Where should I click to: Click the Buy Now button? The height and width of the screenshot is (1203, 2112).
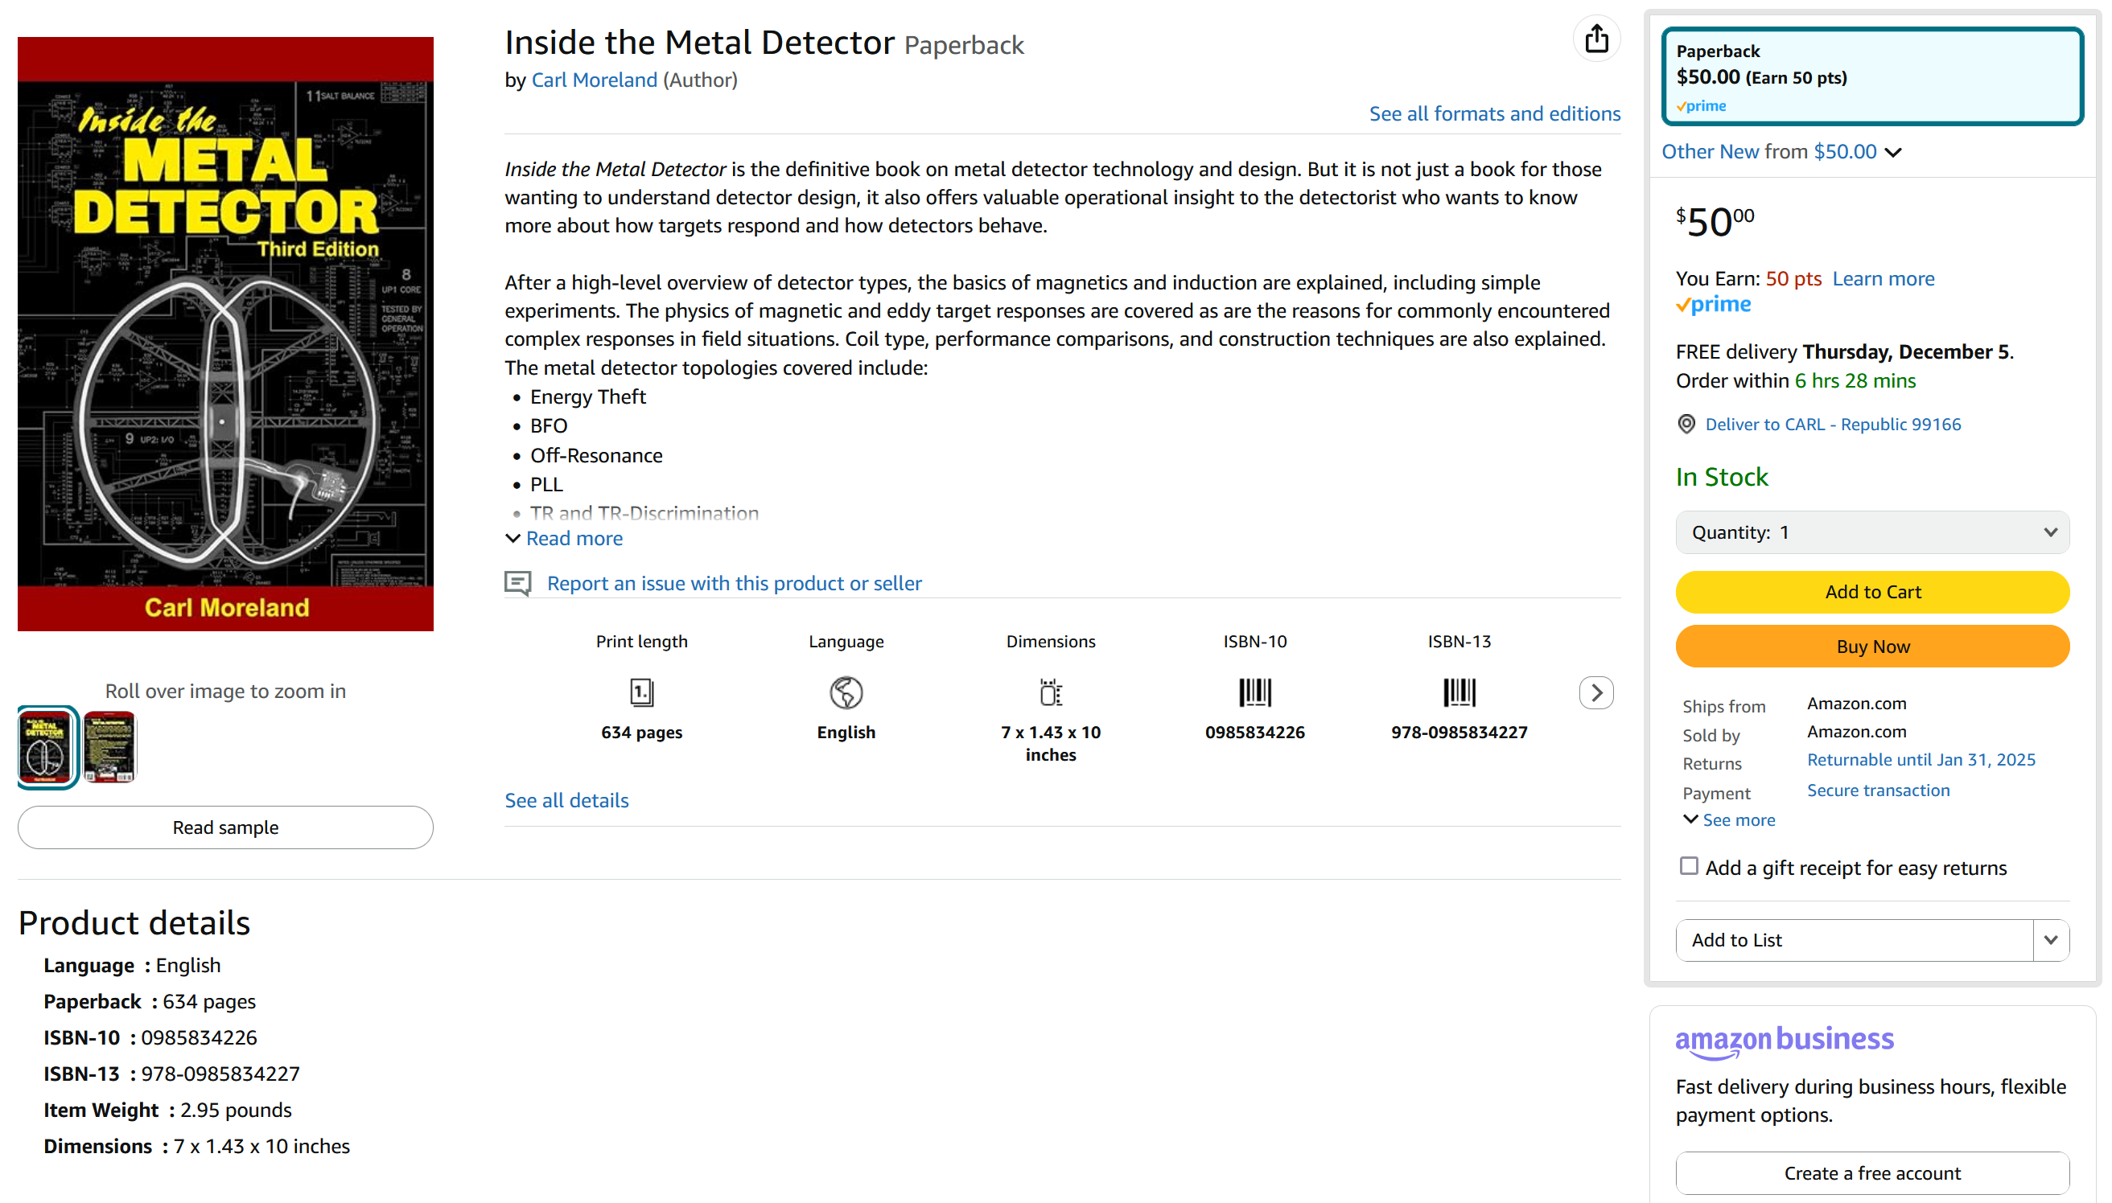1871,646
